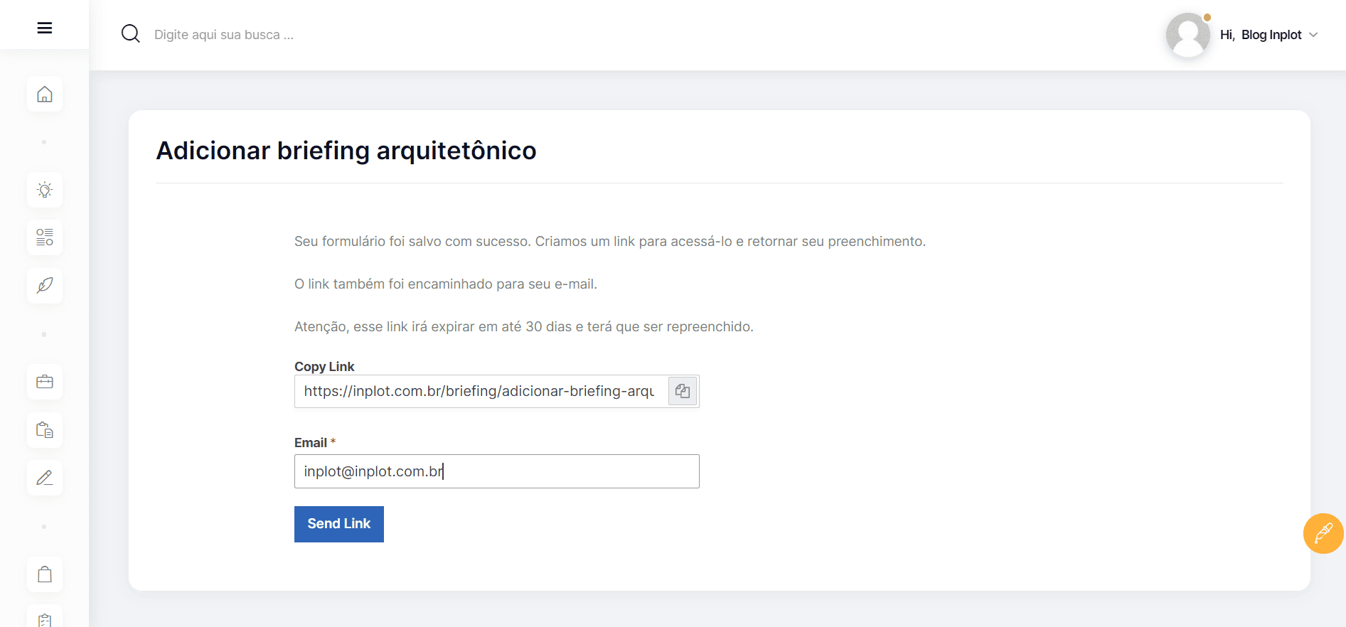Viewport: 1346px width, 627px height.
Task: Select the pencil edit sidebar icon
Action: pos(45,478)
